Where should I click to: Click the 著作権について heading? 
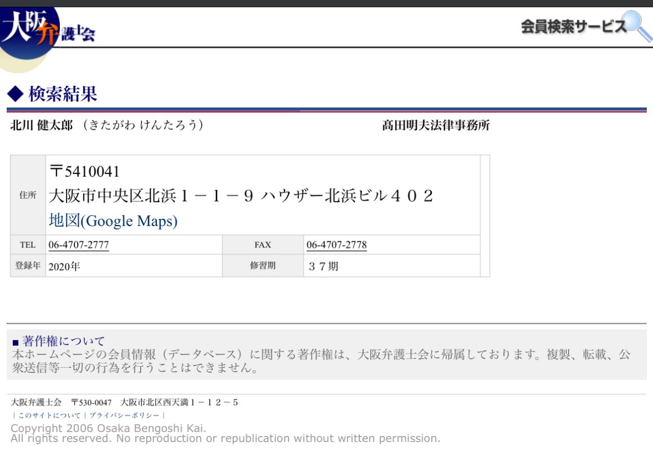tap(63, 341)
